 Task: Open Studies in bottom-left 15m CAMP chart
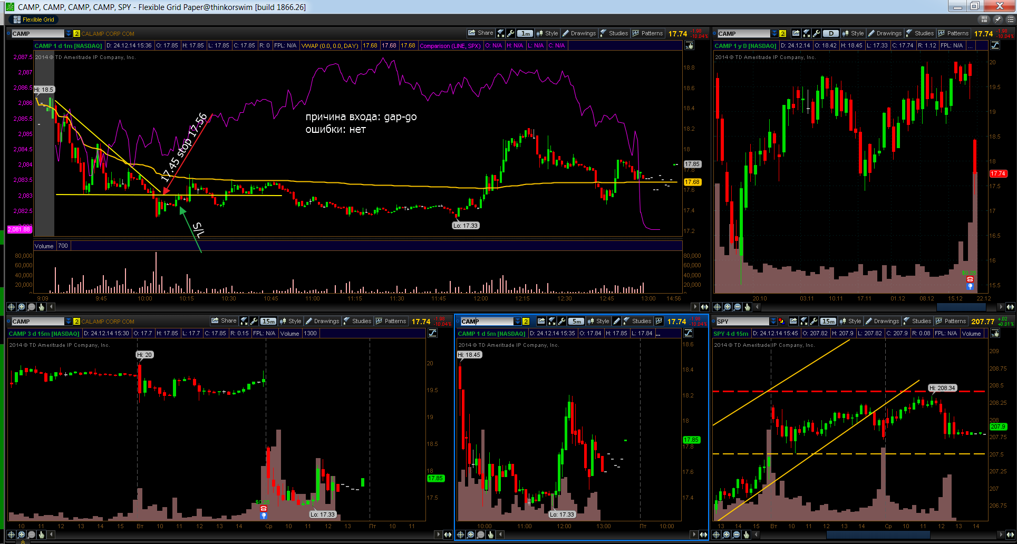pos(357,321)
